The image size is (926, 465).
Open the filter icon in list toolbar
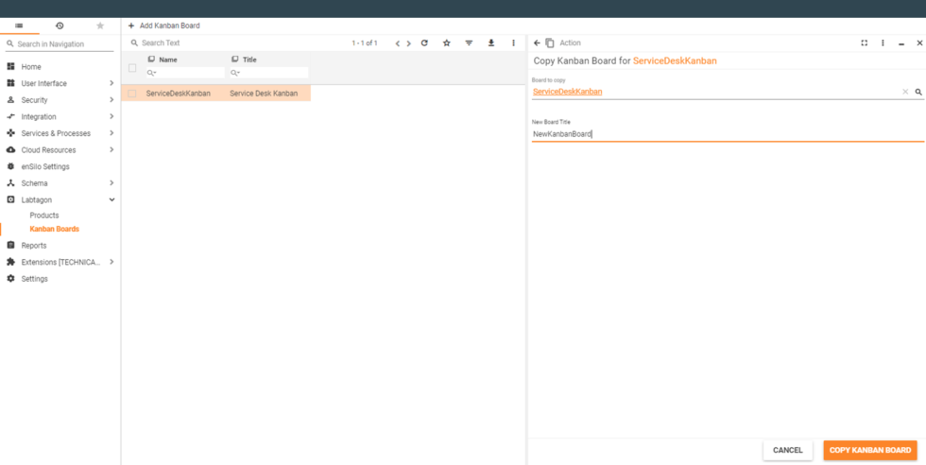tap(469, 43)
